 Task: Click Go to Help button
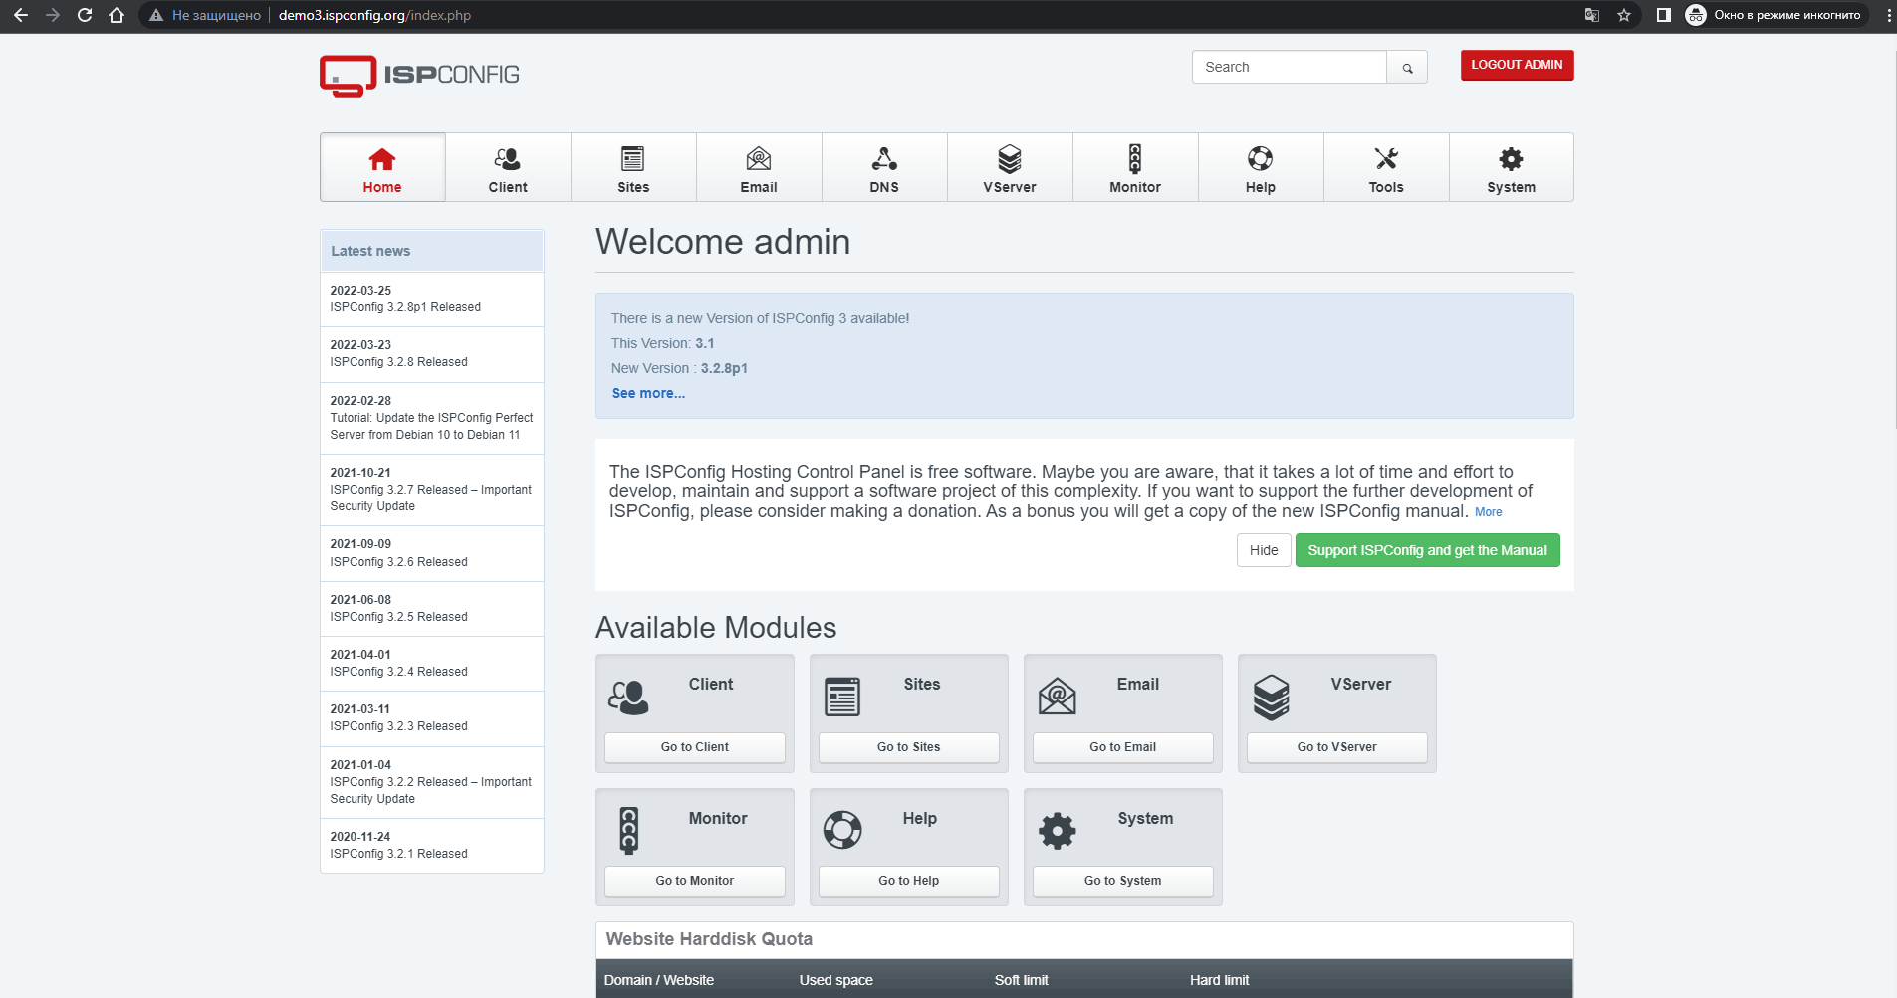point(909,881)
